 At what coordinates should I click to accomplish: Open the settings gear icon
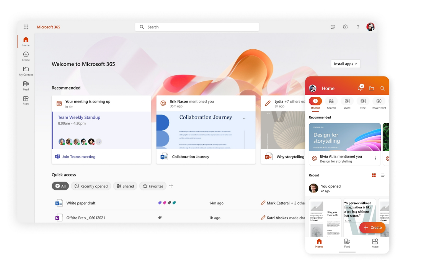(345, 27)
